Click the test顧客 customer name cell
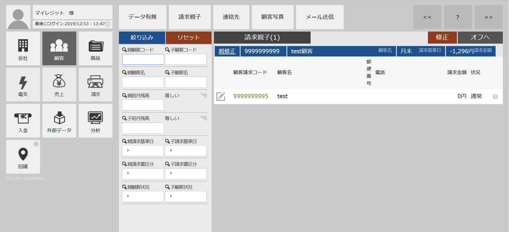This screenshot has width=509, height=232. pyautogui.click(x=341, y=51)
